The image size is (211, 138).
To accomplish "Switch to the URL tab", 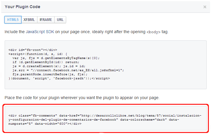I will (60, 20).
